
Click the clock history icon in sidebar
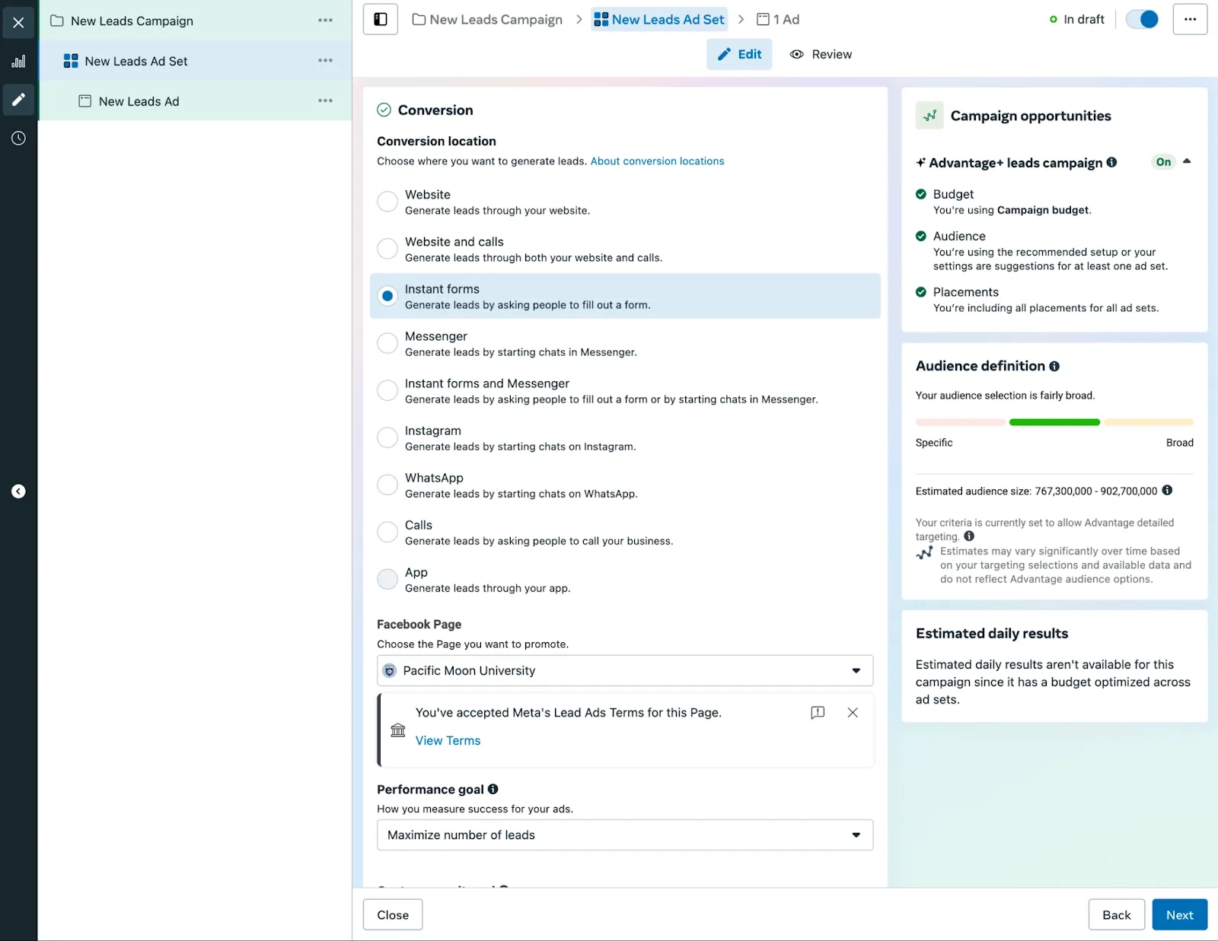18,138
